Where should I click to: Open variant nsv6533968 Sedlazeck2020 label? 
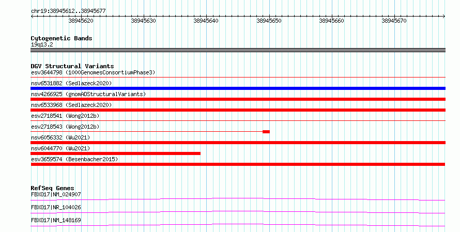click(71, 105)
